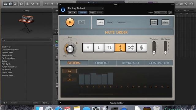Image resolution: width=196 pixels, height=110 pixels.
Task: Open the Toolbar button in control bar
Action: 15,4
